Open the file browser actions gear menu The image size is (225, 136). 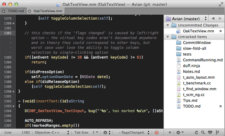[180, 132]
